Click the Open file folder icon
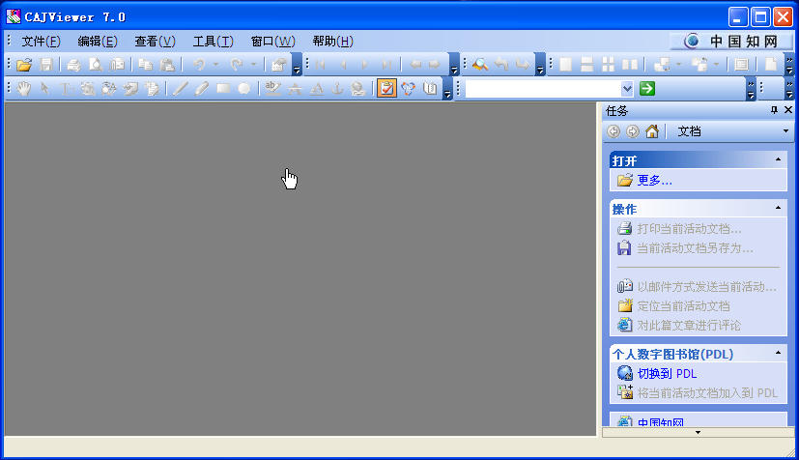 tap(24, 65)
